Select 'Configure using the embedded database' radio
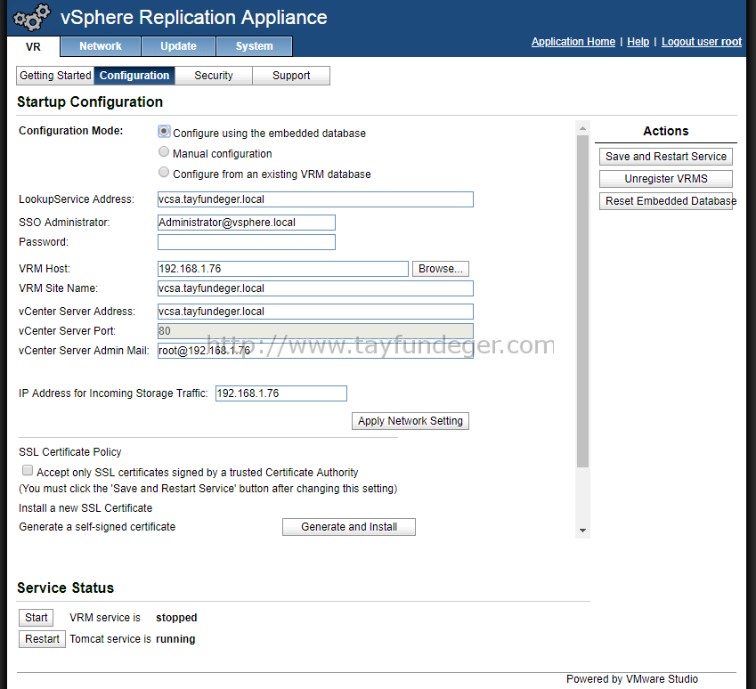The height and width of the screenshot is (689, 756). point(164,131)
